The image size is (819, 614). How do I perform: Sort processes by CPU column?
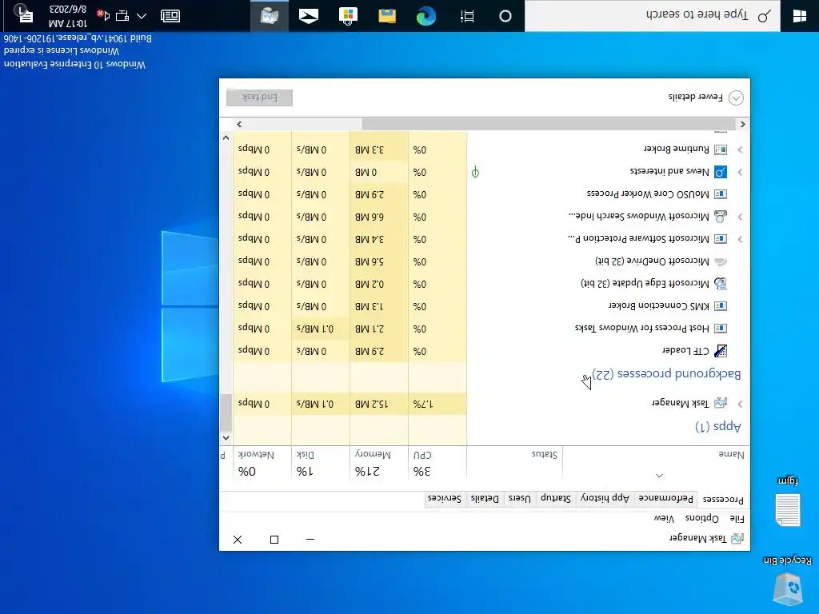coord(437,463)
